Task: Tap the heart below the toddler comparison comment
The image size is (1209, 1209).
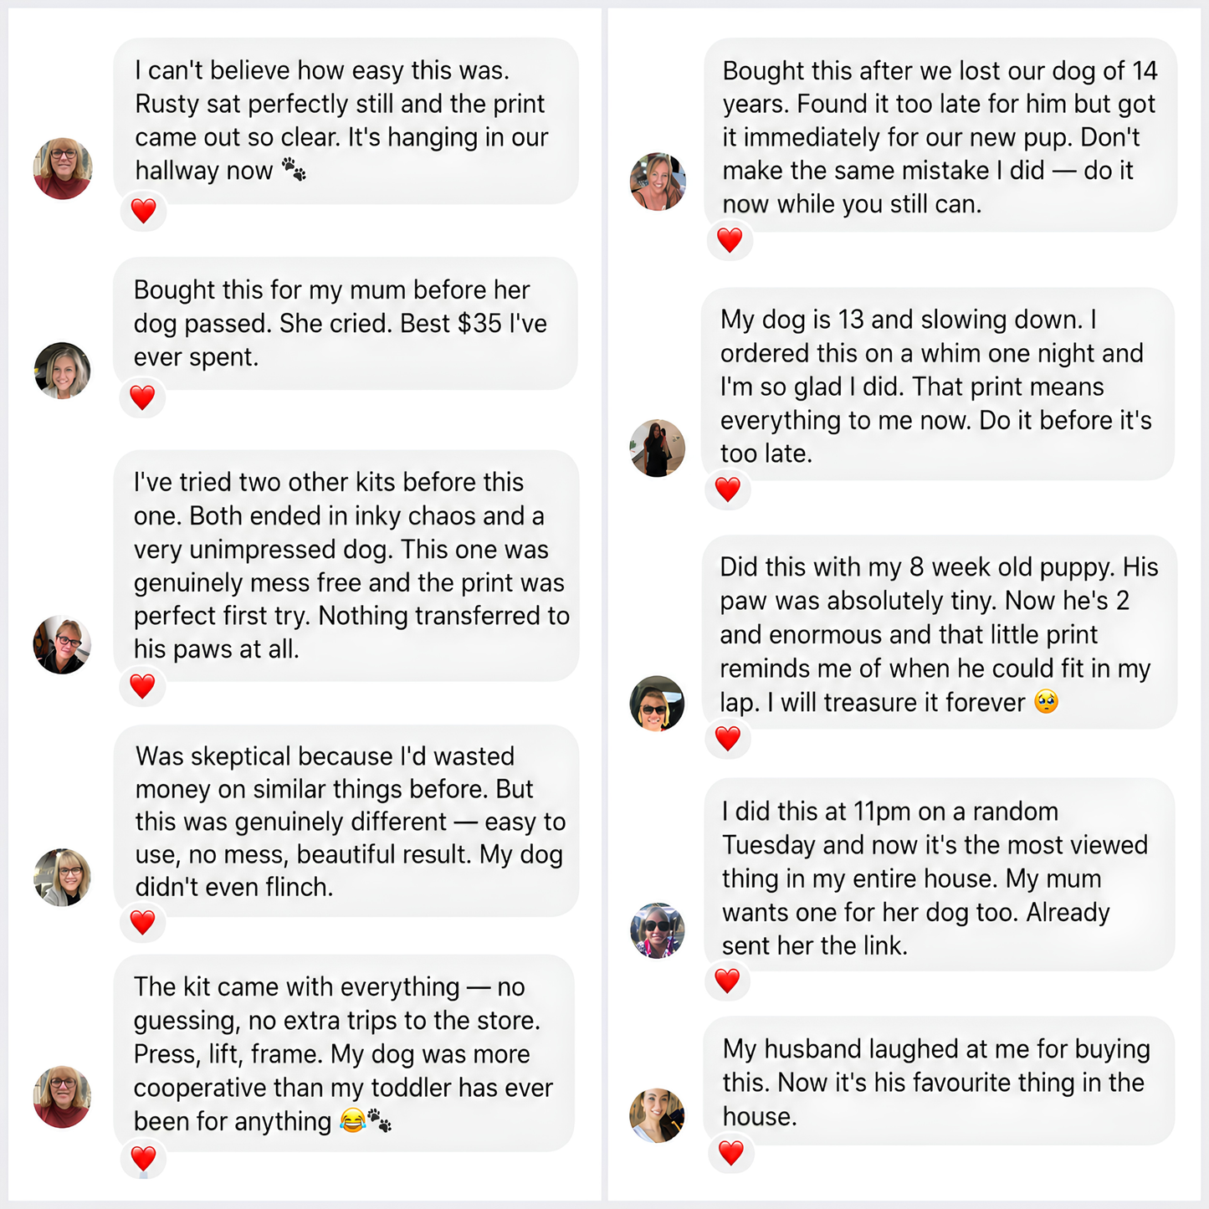Action: [x=143, y=1159]
